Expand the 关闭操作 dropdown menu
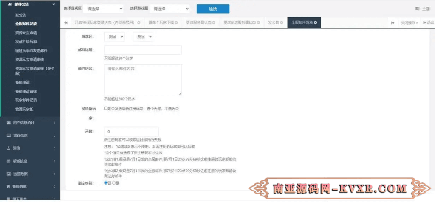This screenshot has height=202, width=435. point(410,22)
